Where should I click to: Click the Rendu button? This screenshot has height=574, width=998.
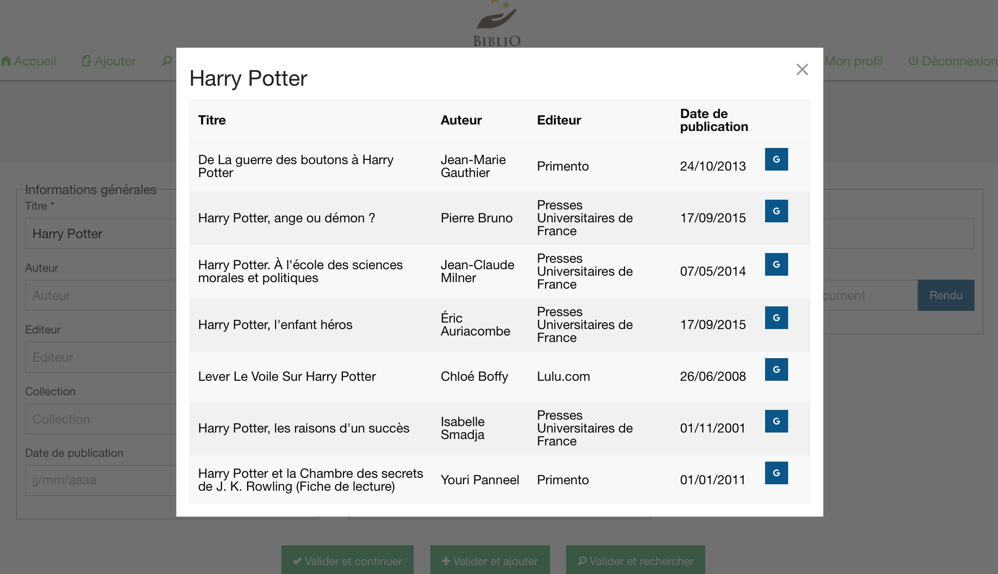[x=946, y=295]
